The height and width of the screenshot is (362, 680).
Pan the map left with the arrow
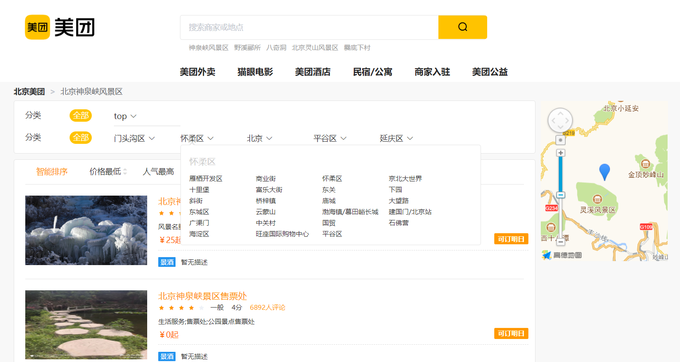(553, 120)
